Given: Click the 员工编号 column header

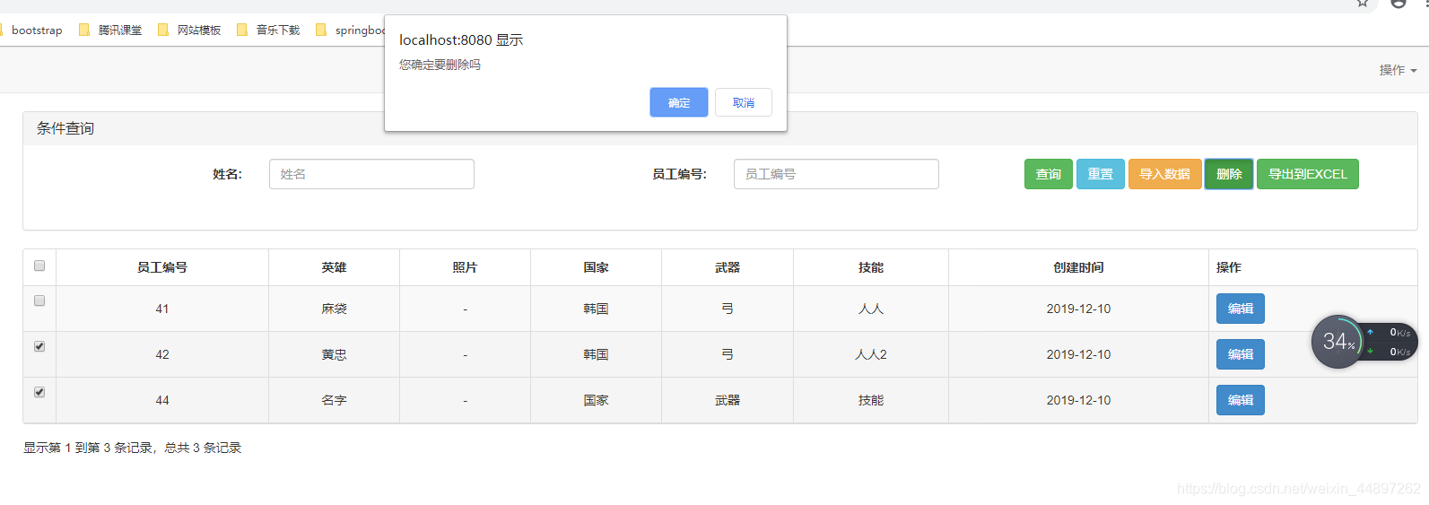Looking at the screenshot, I should pyautogui.click(x=162, y=267).
